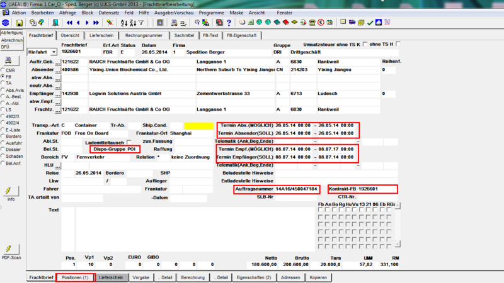504x283 pixels.
Task: Click the Auftragsnummer field 14A16/450047184
Action: coord(297,189)
